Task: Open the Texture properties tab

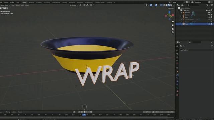Action: coord(177,95)
